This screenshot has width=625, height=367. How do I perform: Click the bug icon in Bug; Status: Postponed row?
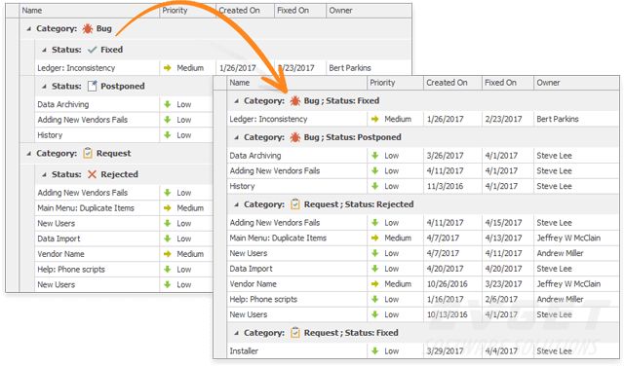click(x=295, y=137)
